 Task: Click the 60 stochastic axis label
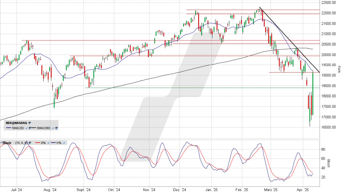(323, 158)
